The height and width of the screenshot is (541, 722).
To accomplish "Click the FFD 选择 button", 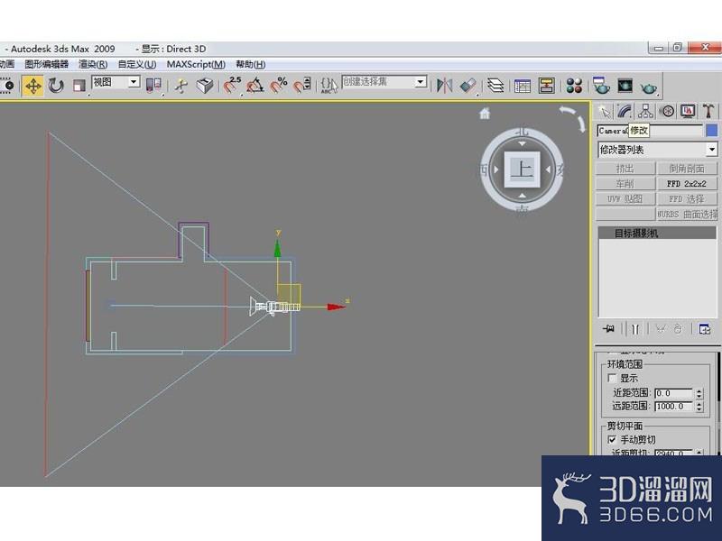I will coord(687,198).
